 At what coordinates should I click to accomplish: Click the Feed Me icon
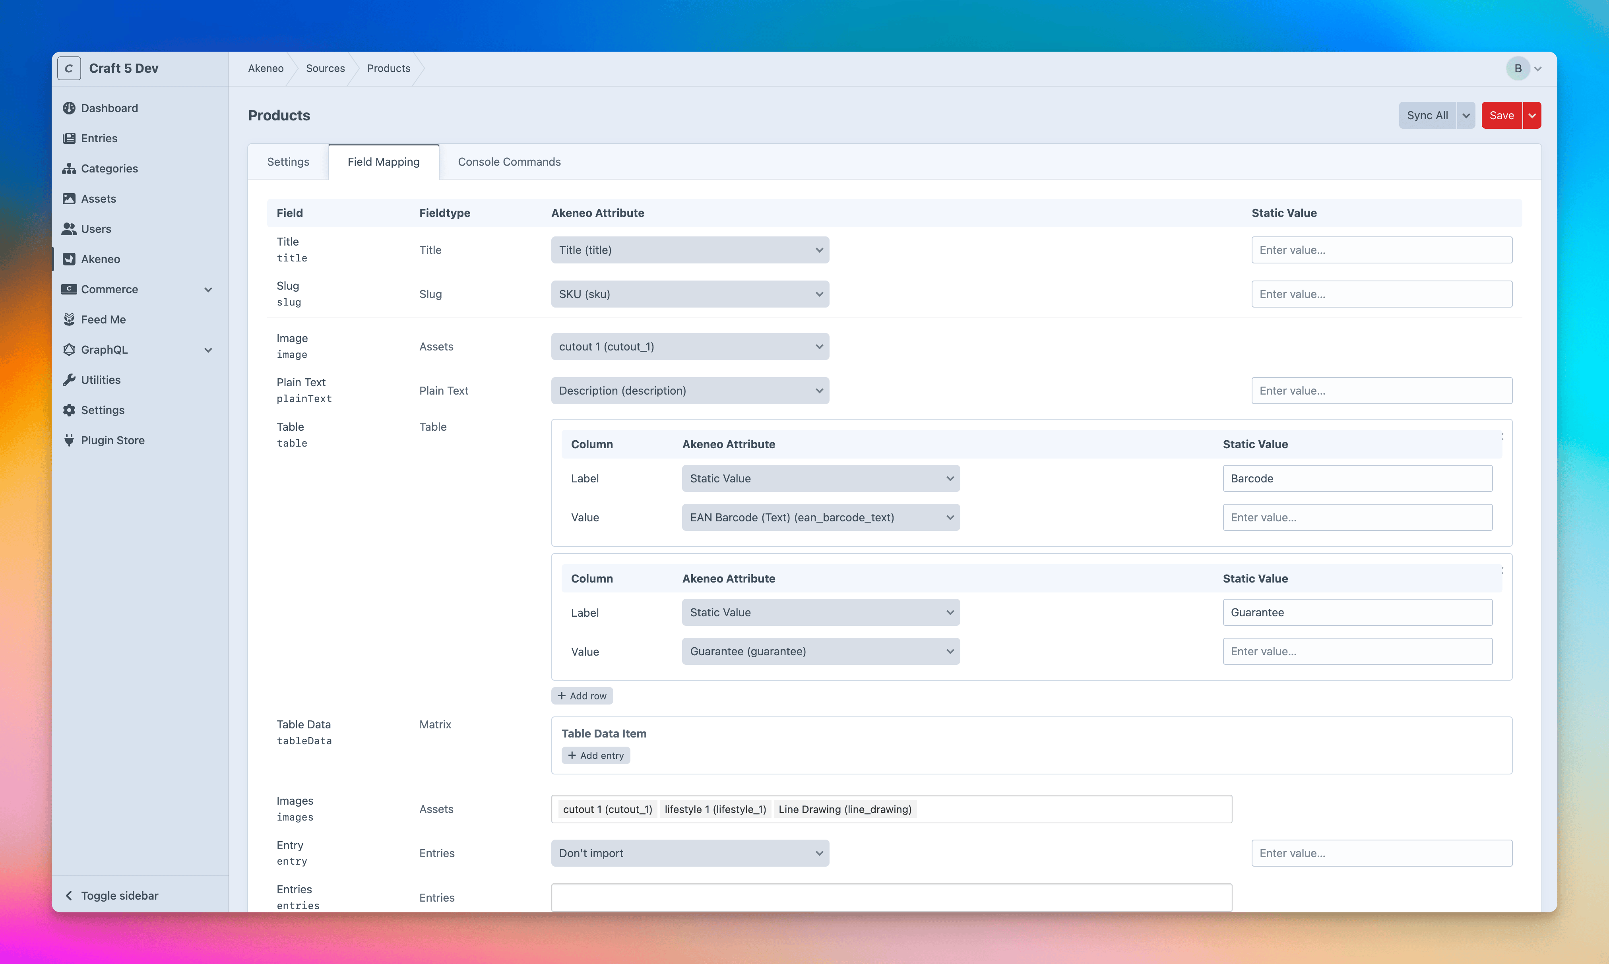click(69, 319)
